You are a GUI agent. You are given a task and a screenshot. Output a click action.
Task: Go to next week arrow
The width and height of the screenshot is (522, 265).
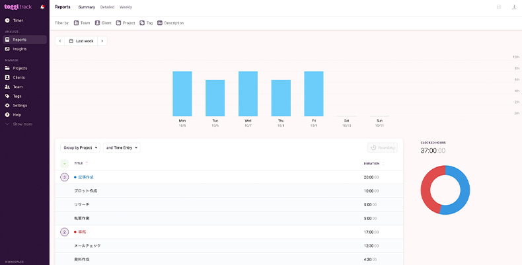point(102,41)
